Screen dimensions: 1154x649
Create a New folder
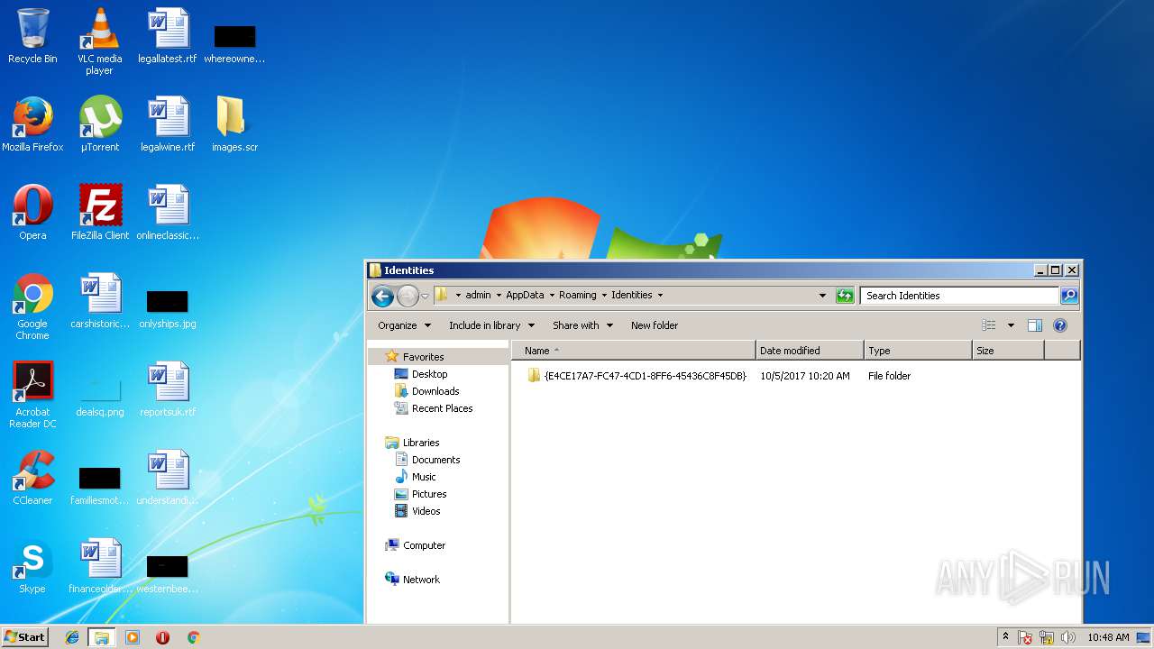(x=655, y=325)
